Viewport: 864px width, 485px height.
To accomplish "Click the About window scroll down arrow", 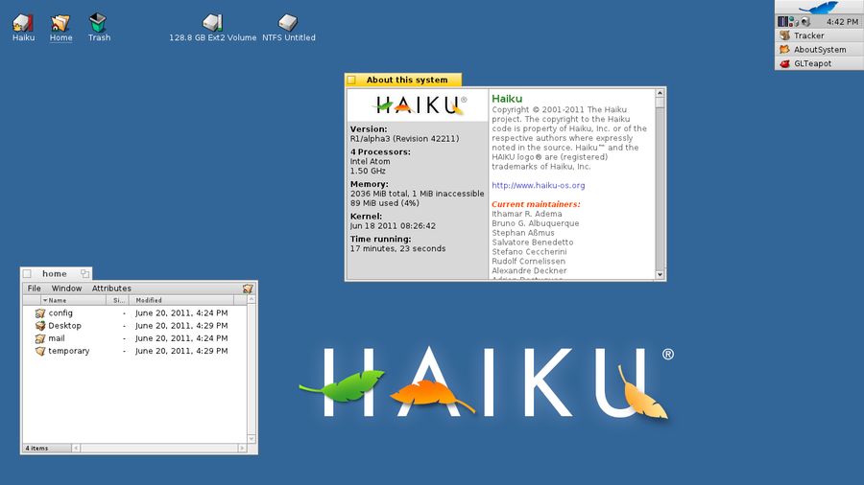I will [660, 274].
